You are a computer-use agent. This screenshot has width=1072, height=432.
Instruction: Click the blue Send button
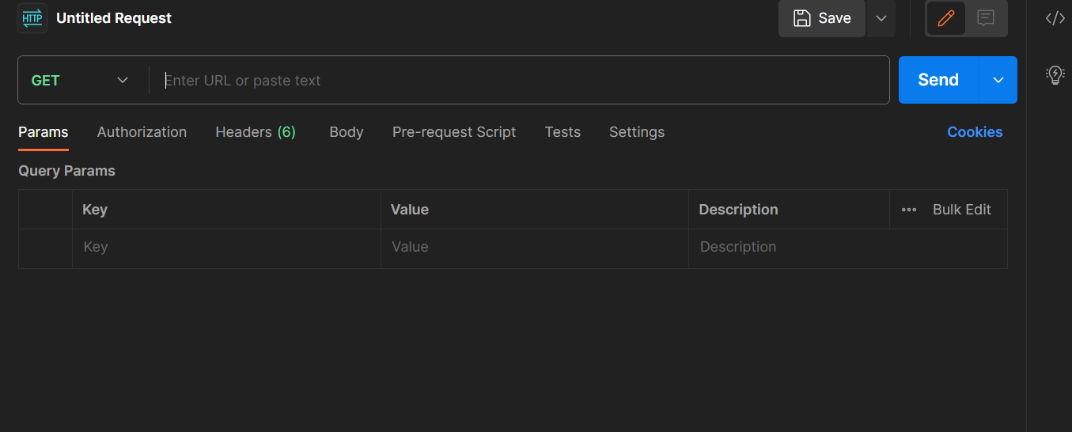tap(938, 80)
